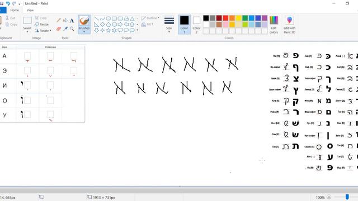Expand the Shapes gallery more arrow
This screenshot has height=201, width=358.
point(137,30)
